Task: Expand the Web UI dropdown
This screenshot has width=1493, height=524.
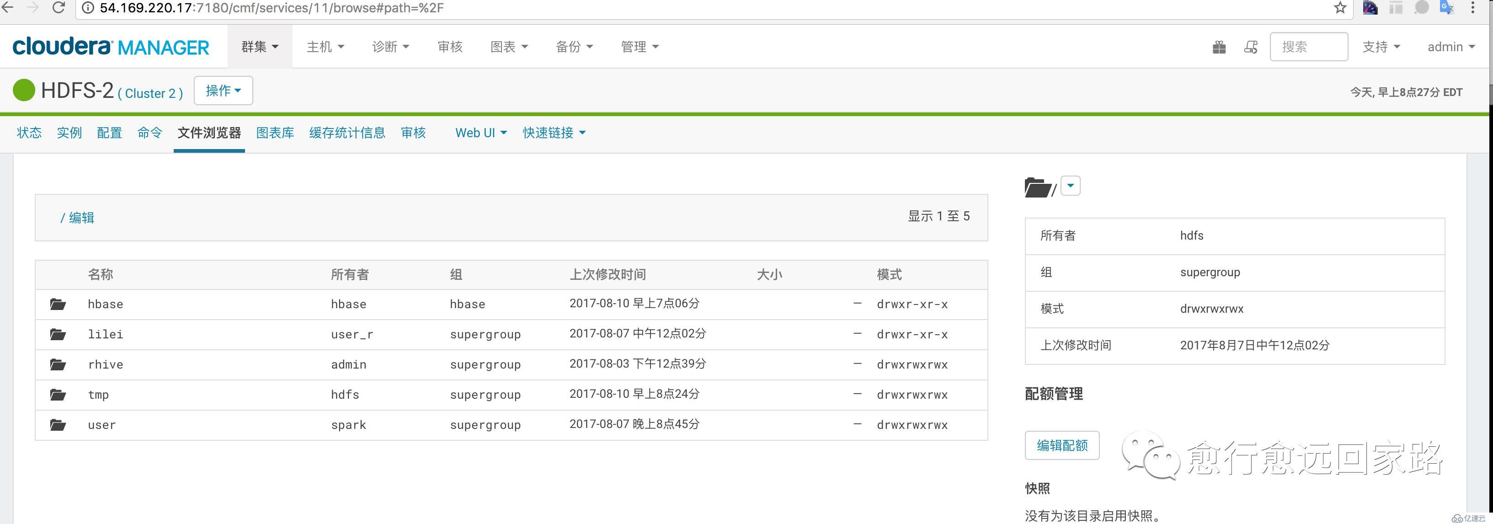Action: click(481, 133)
